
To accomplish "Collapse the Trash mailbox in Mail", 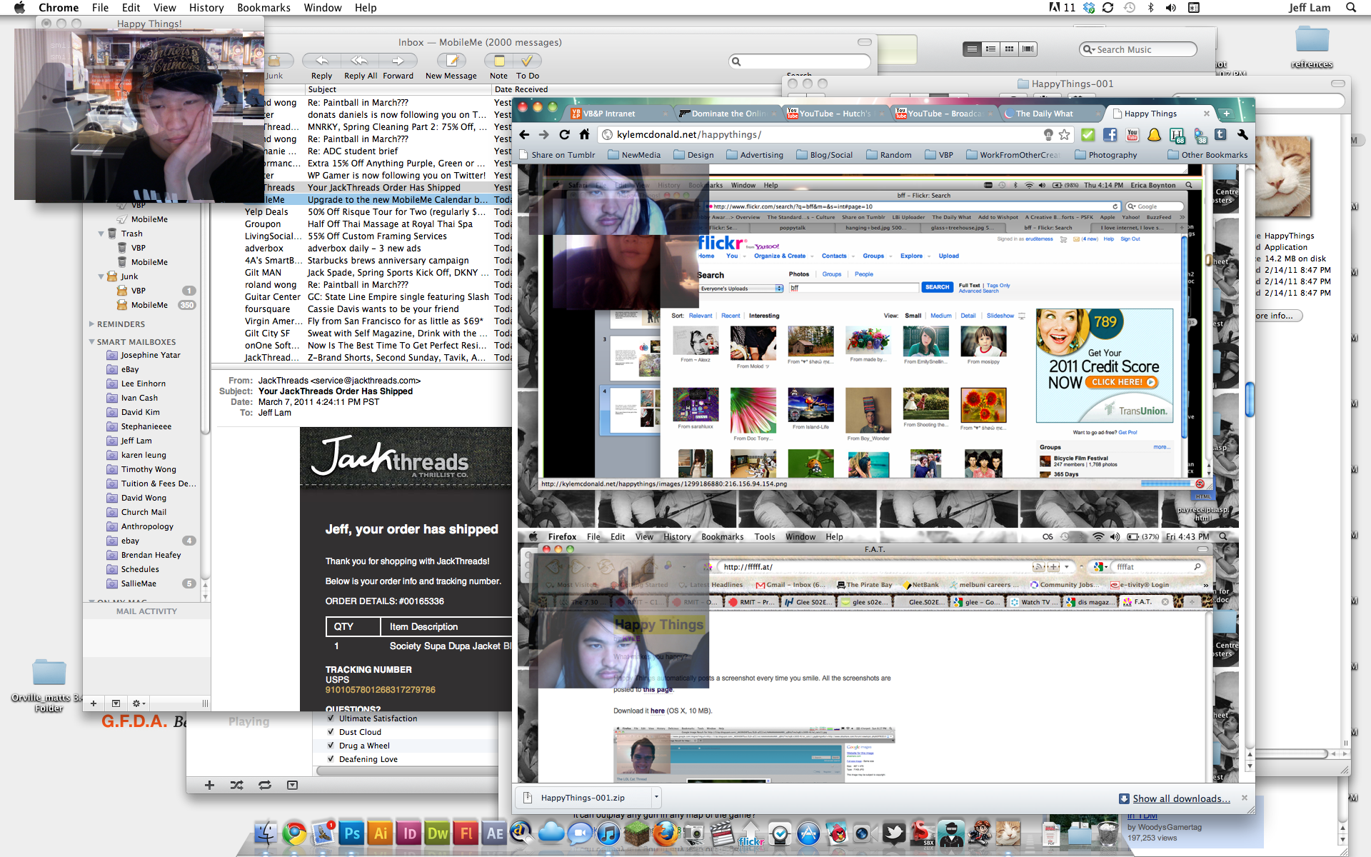I will point(101,234).
